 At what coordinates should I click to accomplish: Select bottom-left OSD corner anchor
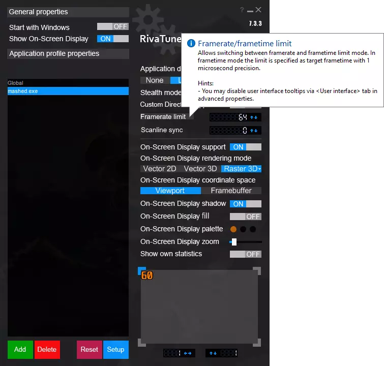tap(142, 343)
